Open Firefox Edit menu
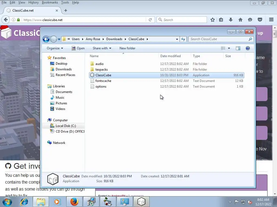 point(12,2)
